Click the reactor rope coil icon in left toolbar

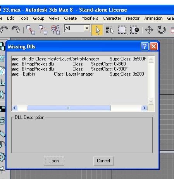pyautogui.click(x=3, y=121)
